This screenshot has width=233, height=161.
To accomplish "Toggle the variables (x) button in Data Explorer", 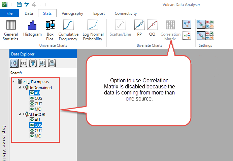I will click(24, 63).
